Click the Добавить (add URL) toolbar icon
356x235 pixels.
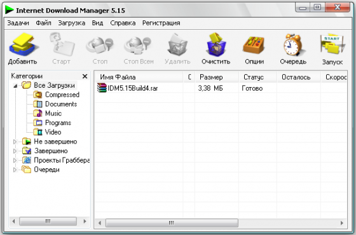click(23, 45)
